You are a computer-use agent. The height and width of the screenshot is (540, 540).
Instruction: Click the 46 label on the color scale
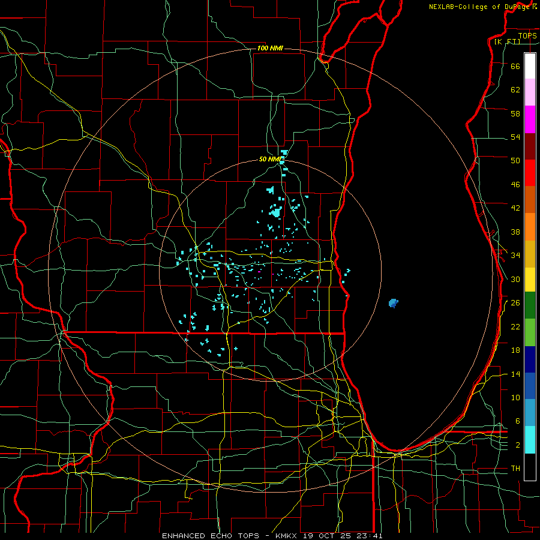515,185
